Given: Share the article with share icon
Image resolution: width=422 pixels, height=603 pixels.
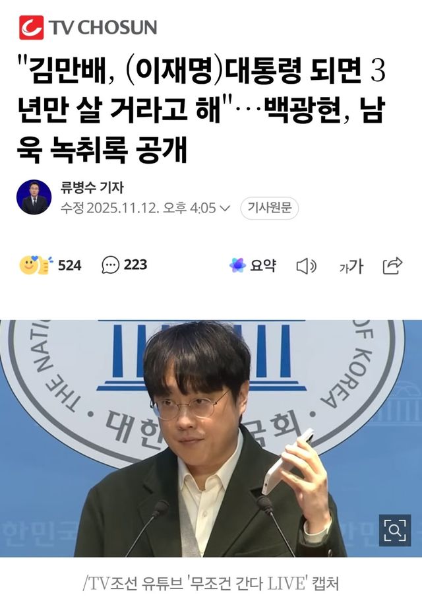Looking at the screenshot, I should (392, 265).
